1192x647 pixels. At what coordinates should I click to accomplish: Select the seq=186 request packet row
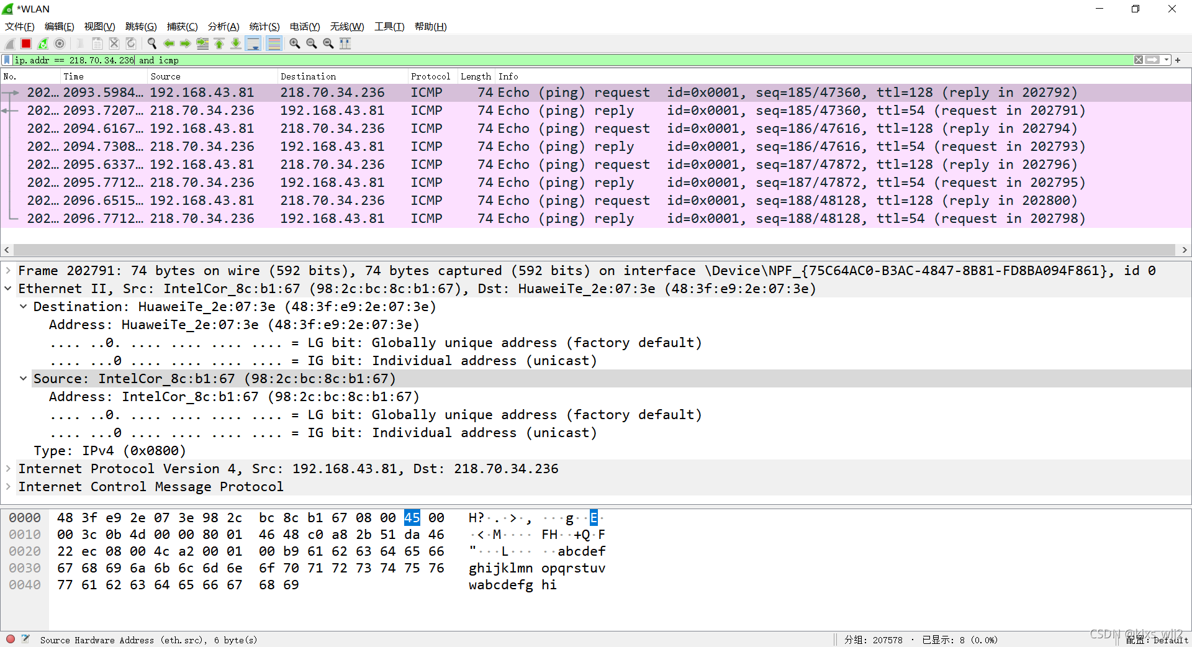tap(596, 129)
